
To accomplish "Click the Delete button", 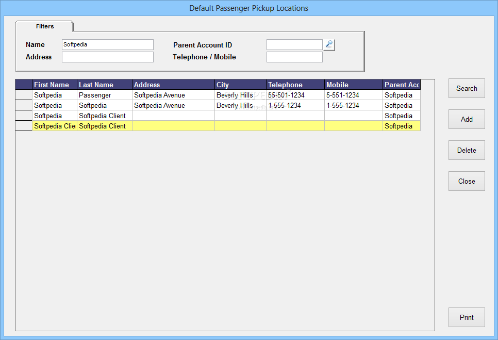I will pyautogui.click(x=467, y=150).
